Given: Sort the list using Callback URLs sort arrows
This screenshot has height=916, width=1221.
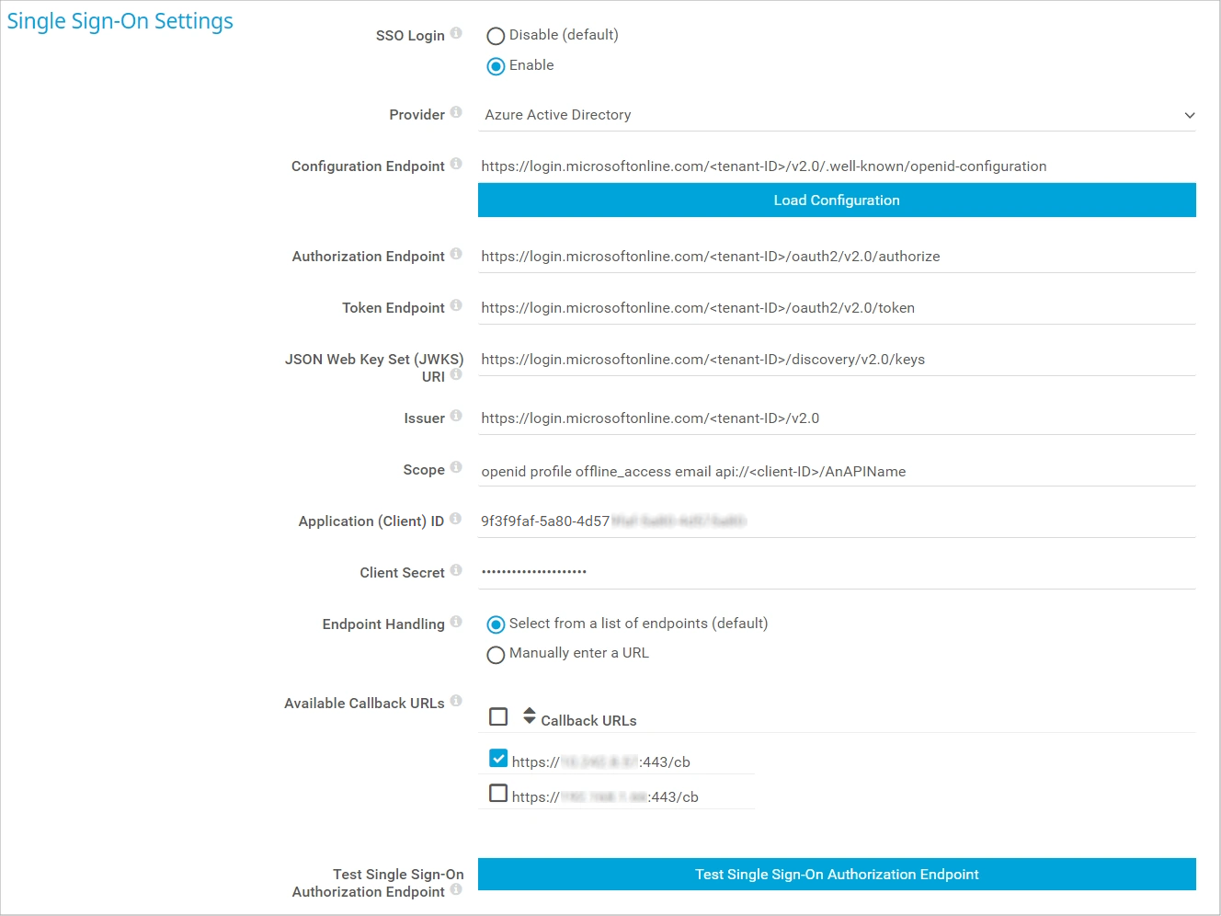Looking at the screenshot, I should pyautogui.click(x=530, y=716).
